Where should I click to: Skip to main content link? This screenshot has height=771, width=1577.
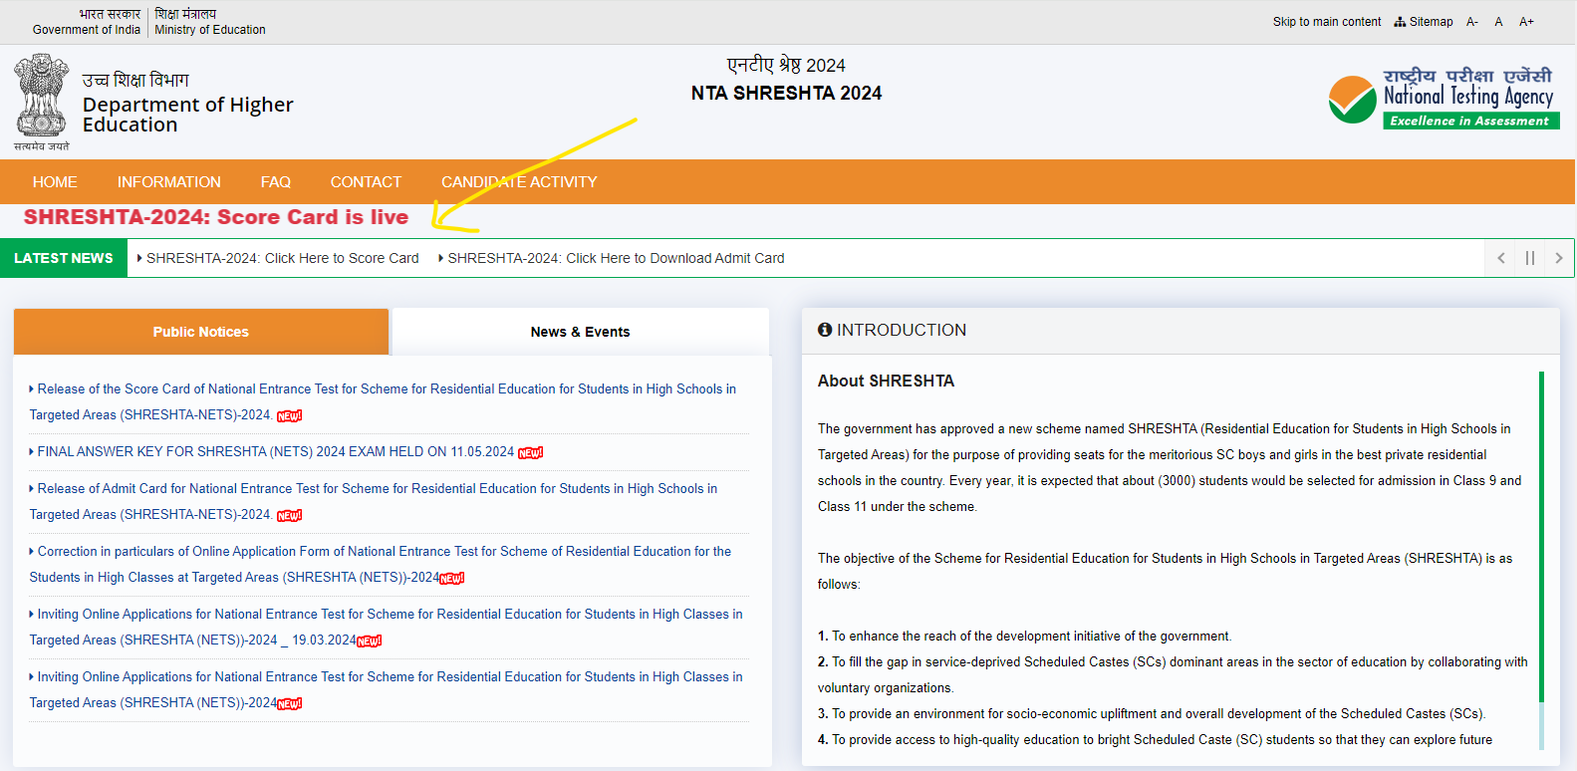pos(1327,22)
